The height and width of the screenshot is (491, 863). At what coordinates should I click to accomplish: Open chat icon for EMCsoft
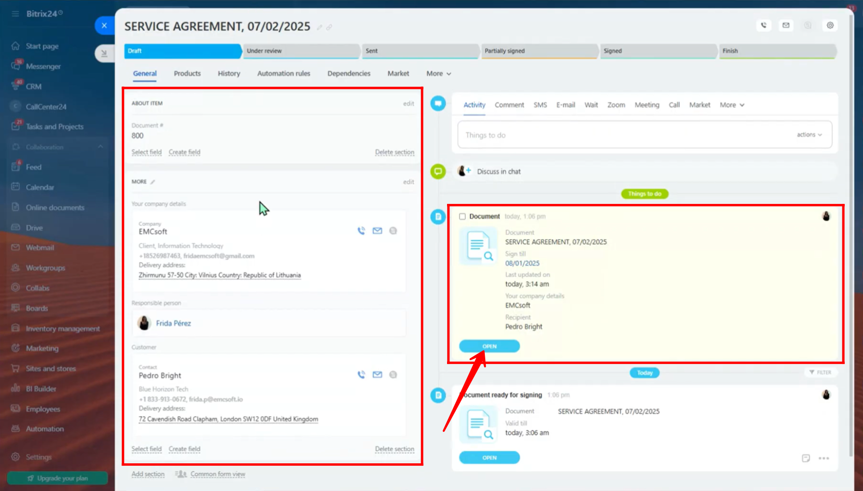(393, 231)
